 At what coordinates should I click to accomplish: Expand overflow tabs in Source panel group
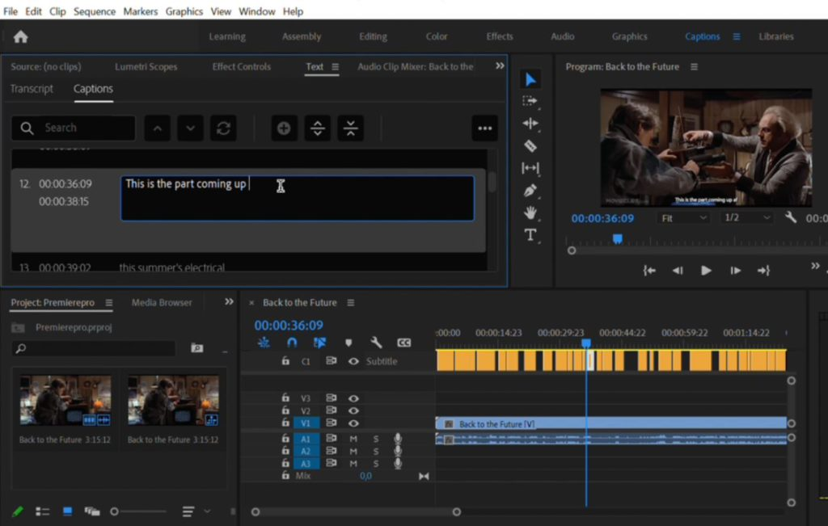click(x=500, y=66)
